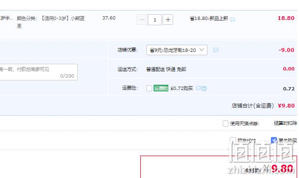This screenshot has height=178, width=299.
Task: Click the 0.72 insurance fee amount
Action: 289,89
